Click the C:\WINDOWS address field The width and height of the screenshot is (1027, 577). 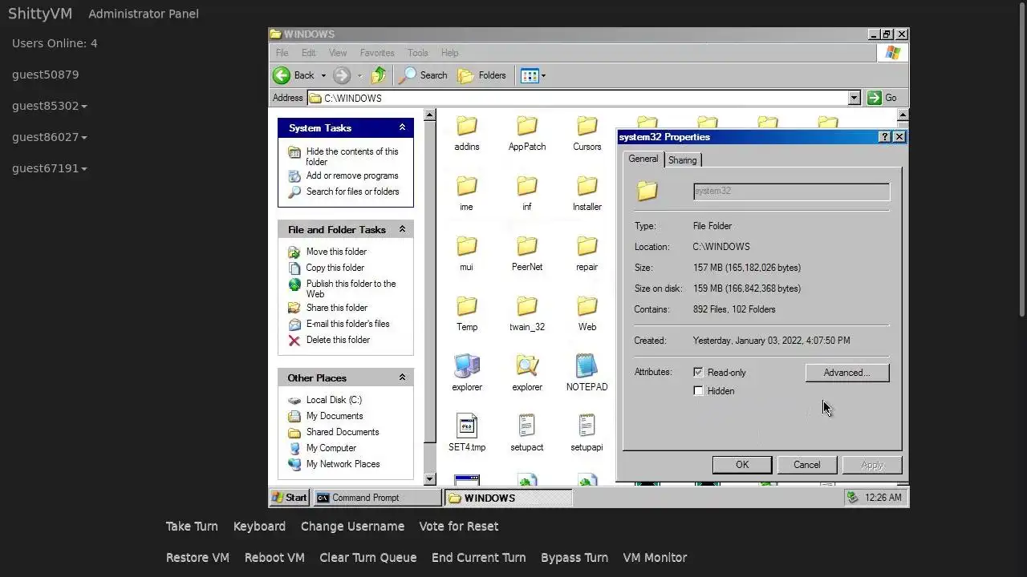click(578, 98)
